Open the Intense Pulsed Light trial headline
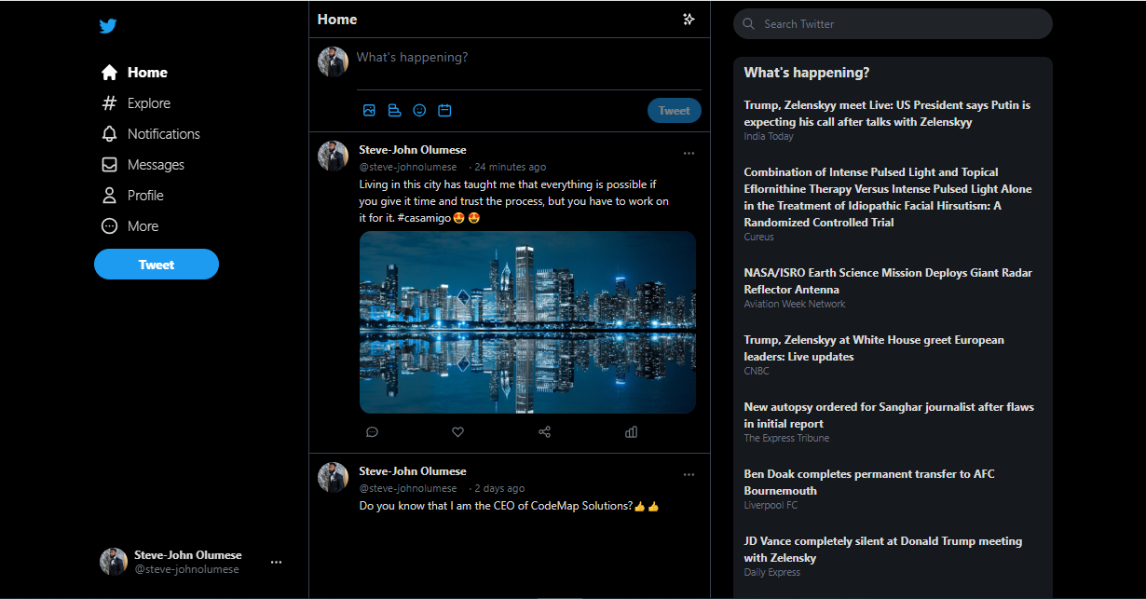 [x=888, y=197]
